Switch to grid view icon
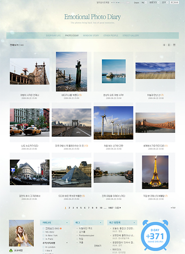Image resolution: width=185 pixels, height=254 pixels. coord(169,45)
